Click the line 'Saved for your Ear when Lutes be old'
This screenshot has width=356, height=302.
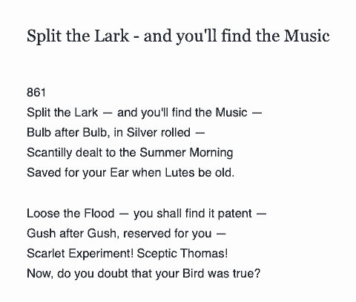click(131, 172)
